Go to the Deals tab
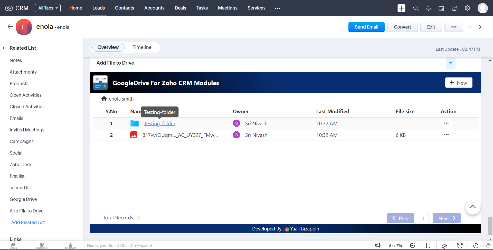The width and height of the screenshot is (493, 250). [x=180, y=8]
